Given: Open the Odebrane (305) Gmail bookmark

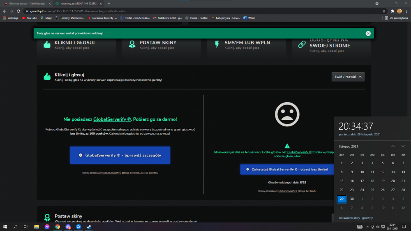Looking at the screenshot, I should click(168, 18).
